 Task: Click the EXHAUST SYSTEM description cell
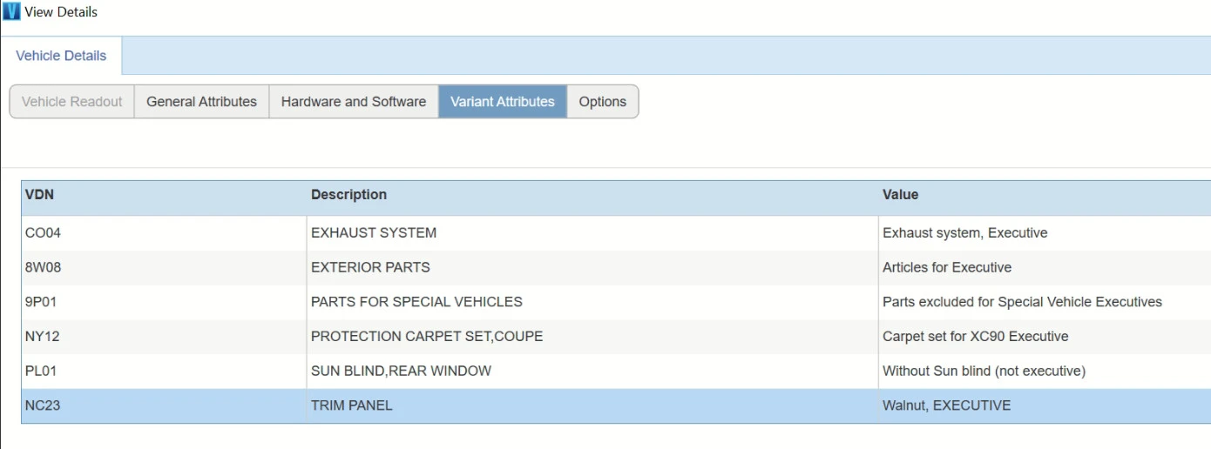coord(374,233)
